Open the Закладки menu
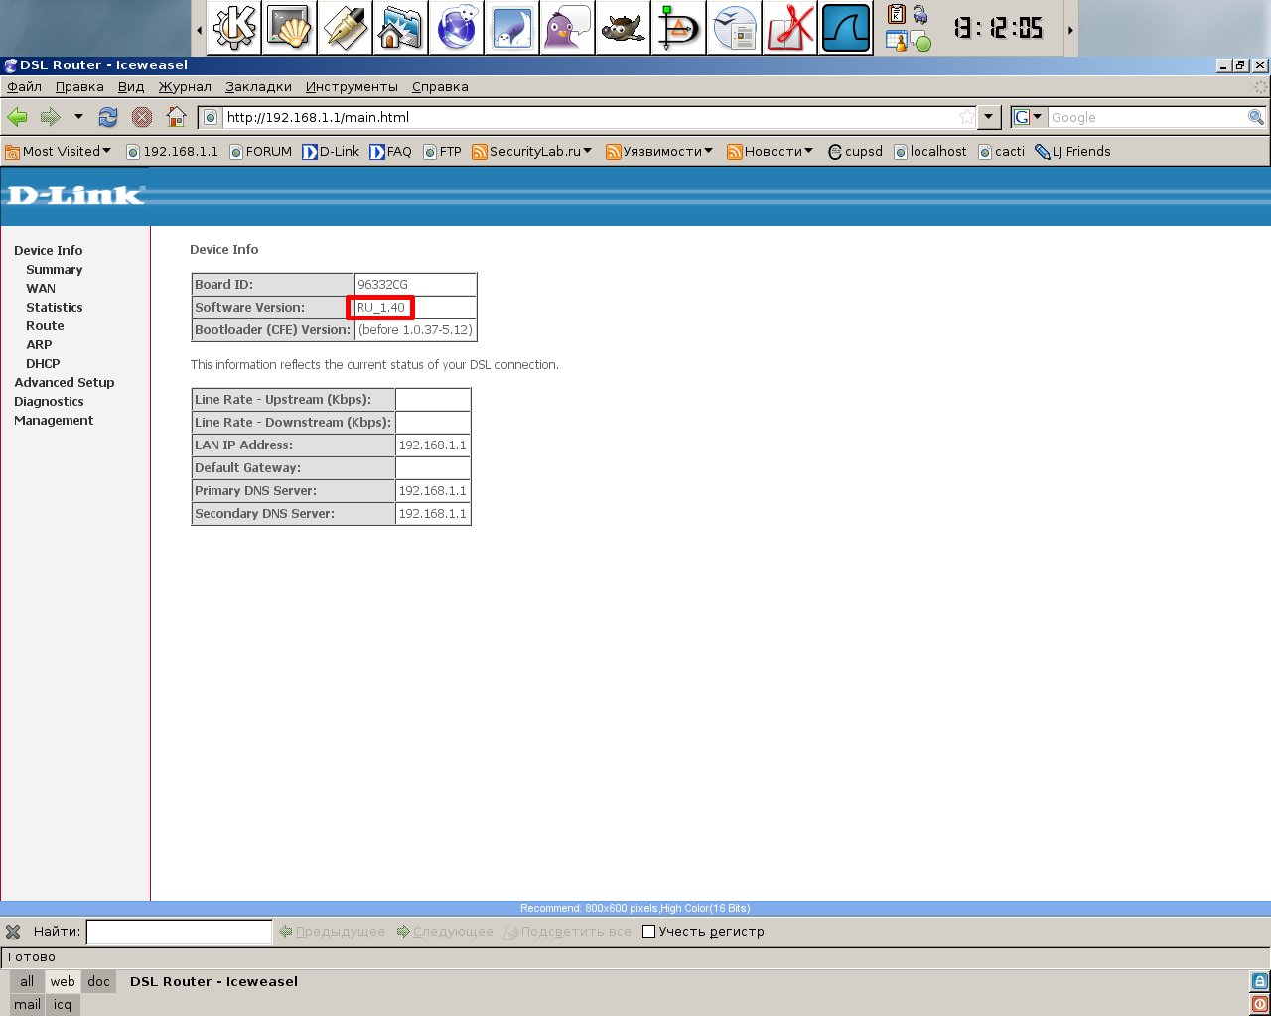Viewport: 1271px width, 1016px height. click(x=258, y=87)
